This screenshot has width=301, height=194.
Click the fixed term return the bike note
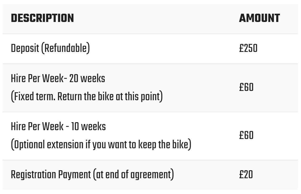87,96
